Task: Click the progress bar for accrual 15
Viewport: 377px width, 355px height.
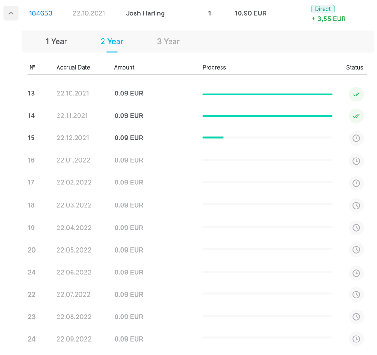Action: [267, 137]
